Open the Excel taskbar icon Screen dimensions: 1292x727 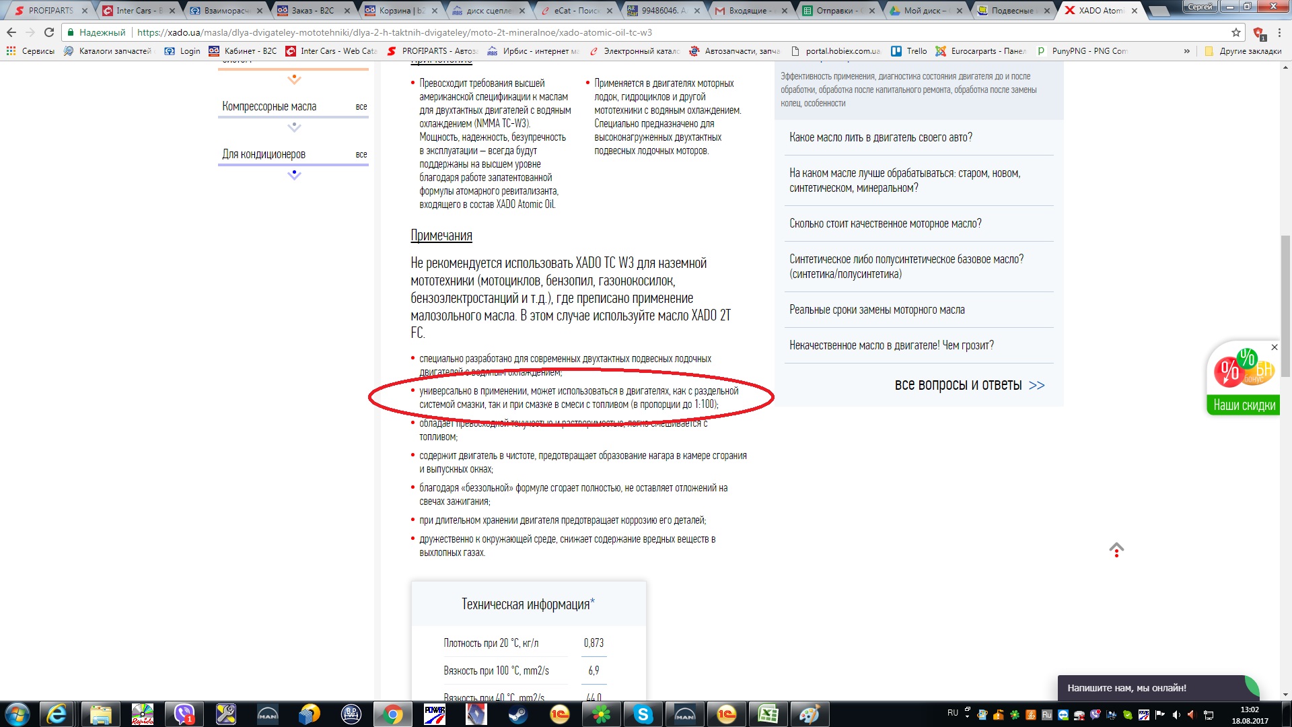pos(768,714)
